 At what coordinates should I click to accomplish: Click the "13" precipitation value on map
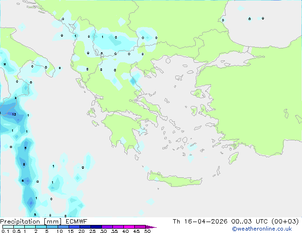[x=14, y=115]
